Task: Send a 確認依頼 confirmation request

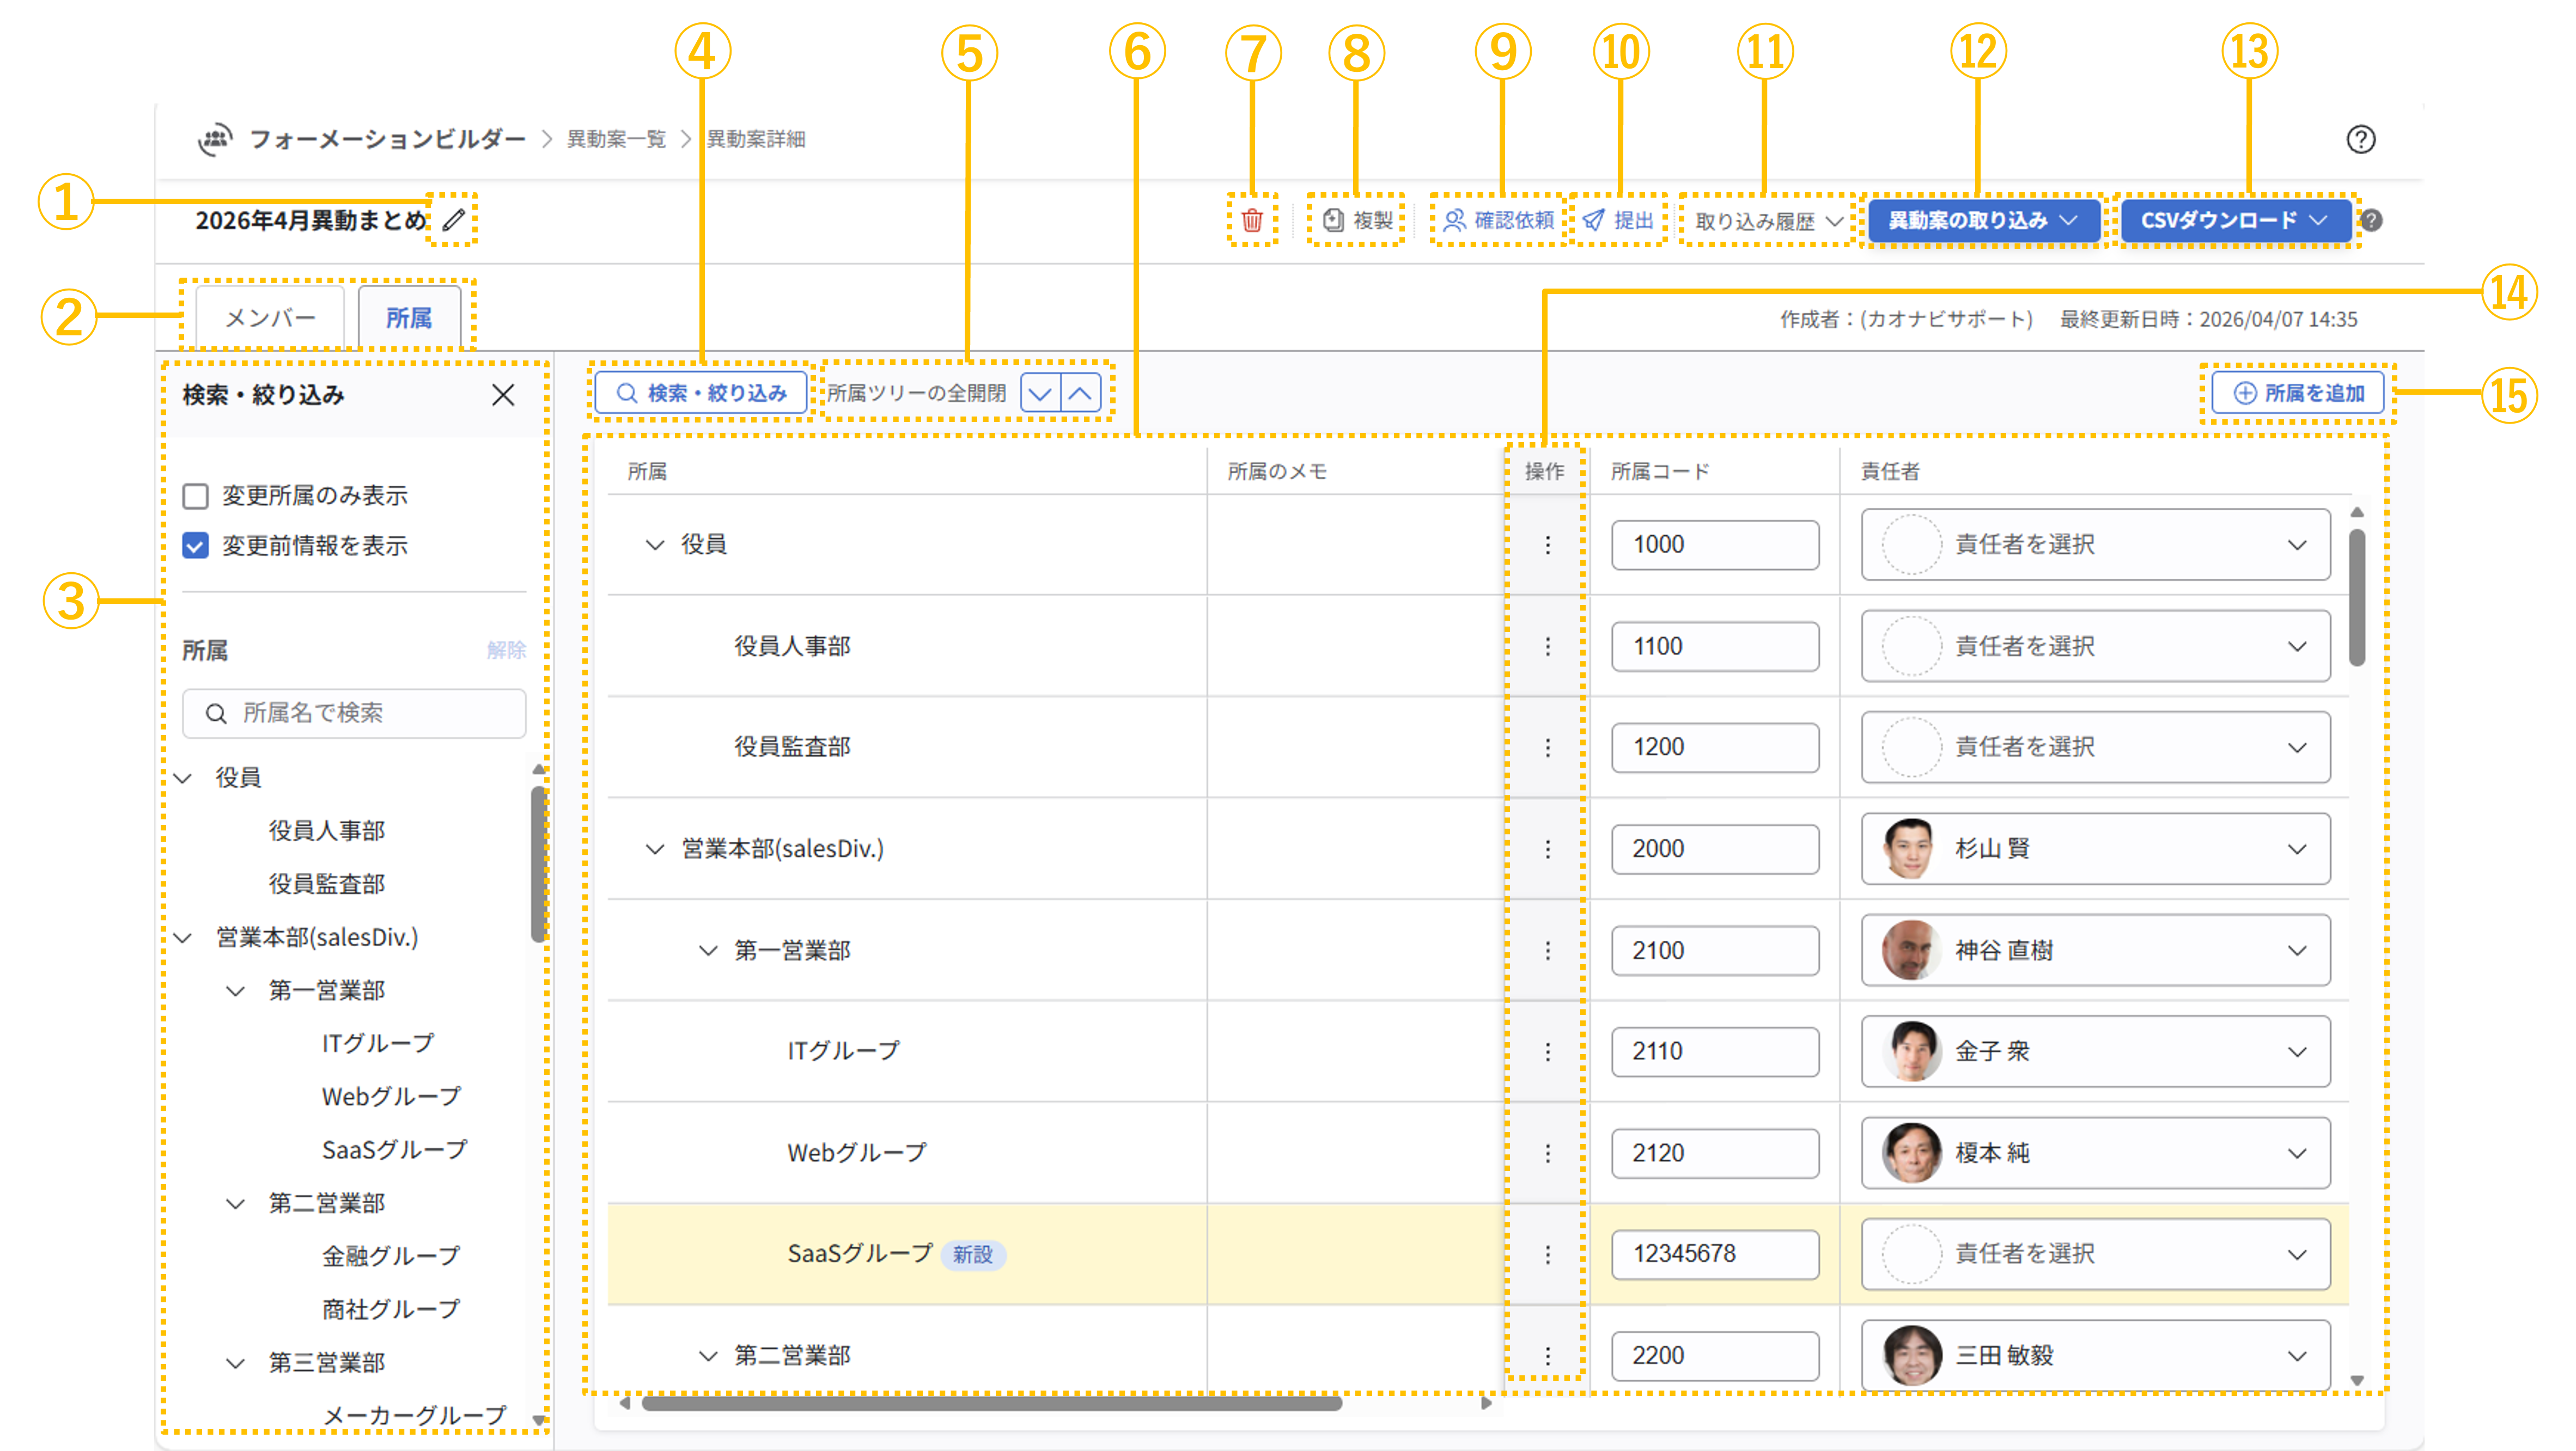Action: pyautogui.click(x=1497, y=220)
